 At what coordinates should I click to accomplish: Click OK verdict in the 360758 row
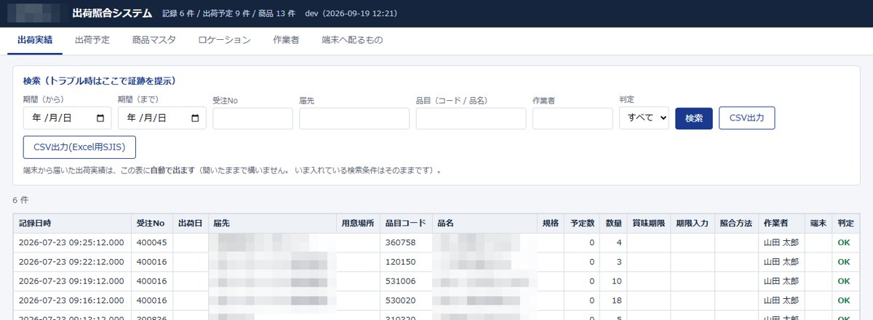tap(844, 242)
